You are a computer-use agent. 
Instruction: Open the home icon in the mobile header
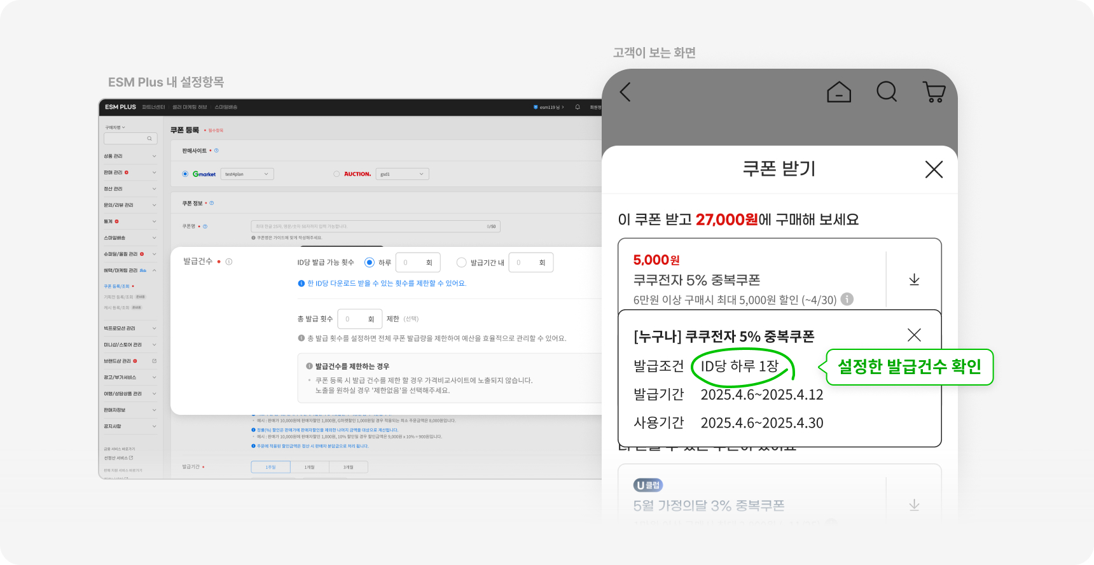point(839,92)
